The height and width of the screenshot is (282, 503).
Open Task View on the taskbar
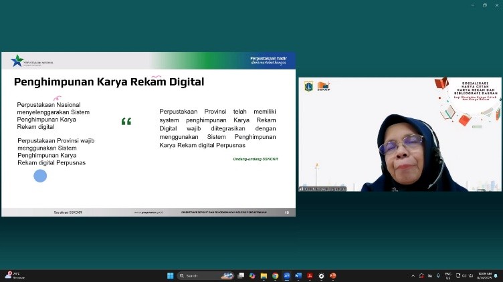(x=241, y=275)
